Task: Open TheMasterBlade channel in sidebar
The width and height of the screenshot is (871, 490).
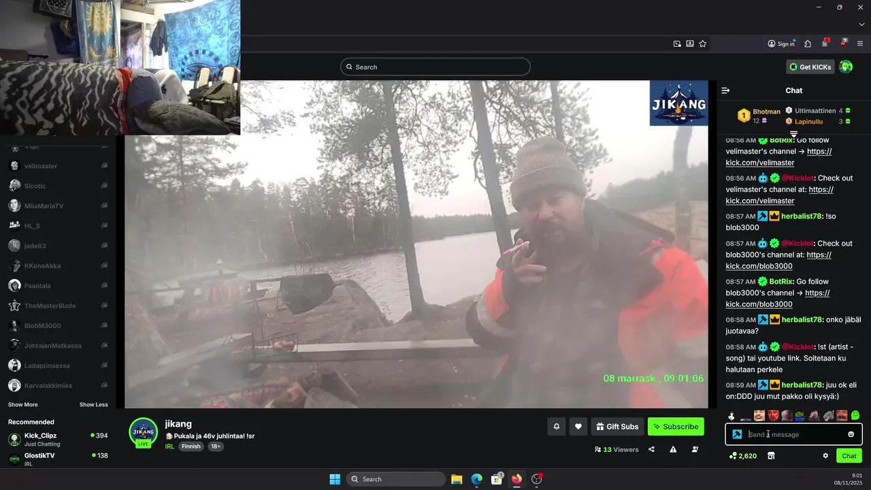Action: pyautogui.click(x=58, y=306)
